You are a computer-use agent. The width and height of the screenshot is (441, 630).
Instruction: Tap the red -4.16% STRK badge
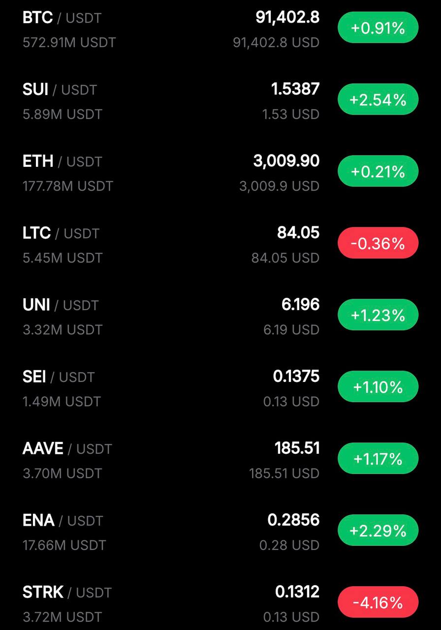pos(378,603)
